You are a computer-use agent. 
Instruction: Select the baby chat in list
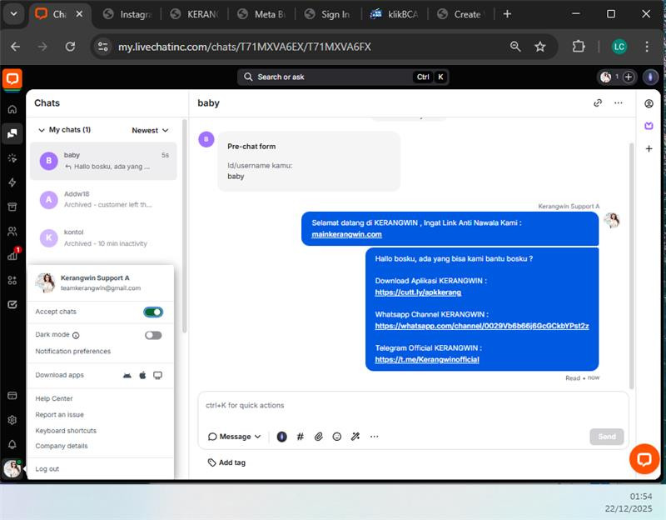click(103, 161)
